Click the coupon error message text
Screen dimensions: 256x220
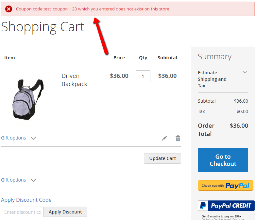click(x=93, y=9)
